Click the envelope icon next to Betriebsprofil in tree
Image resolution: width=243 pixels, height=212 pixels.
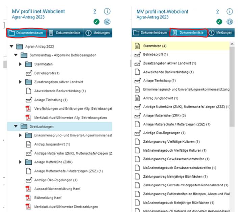(29, 73)
